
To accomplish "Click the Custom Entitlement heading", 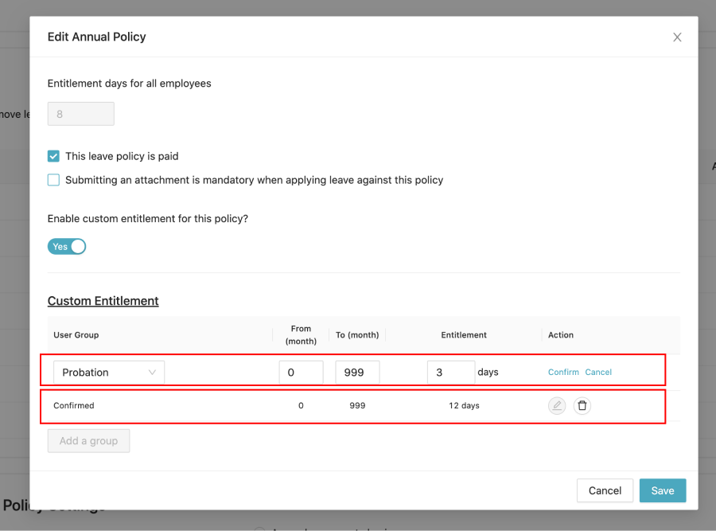I will coord(103,301).
